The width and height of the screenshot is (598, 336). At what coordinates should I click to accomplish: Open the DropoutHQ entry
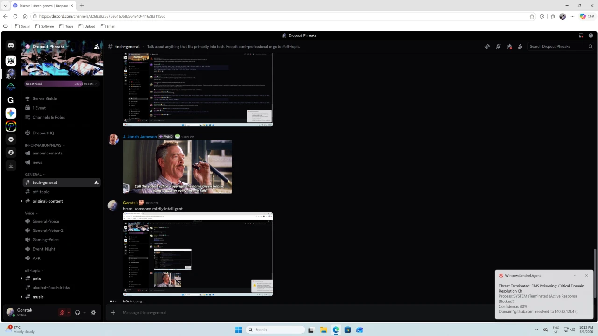(x=62, y=133)
